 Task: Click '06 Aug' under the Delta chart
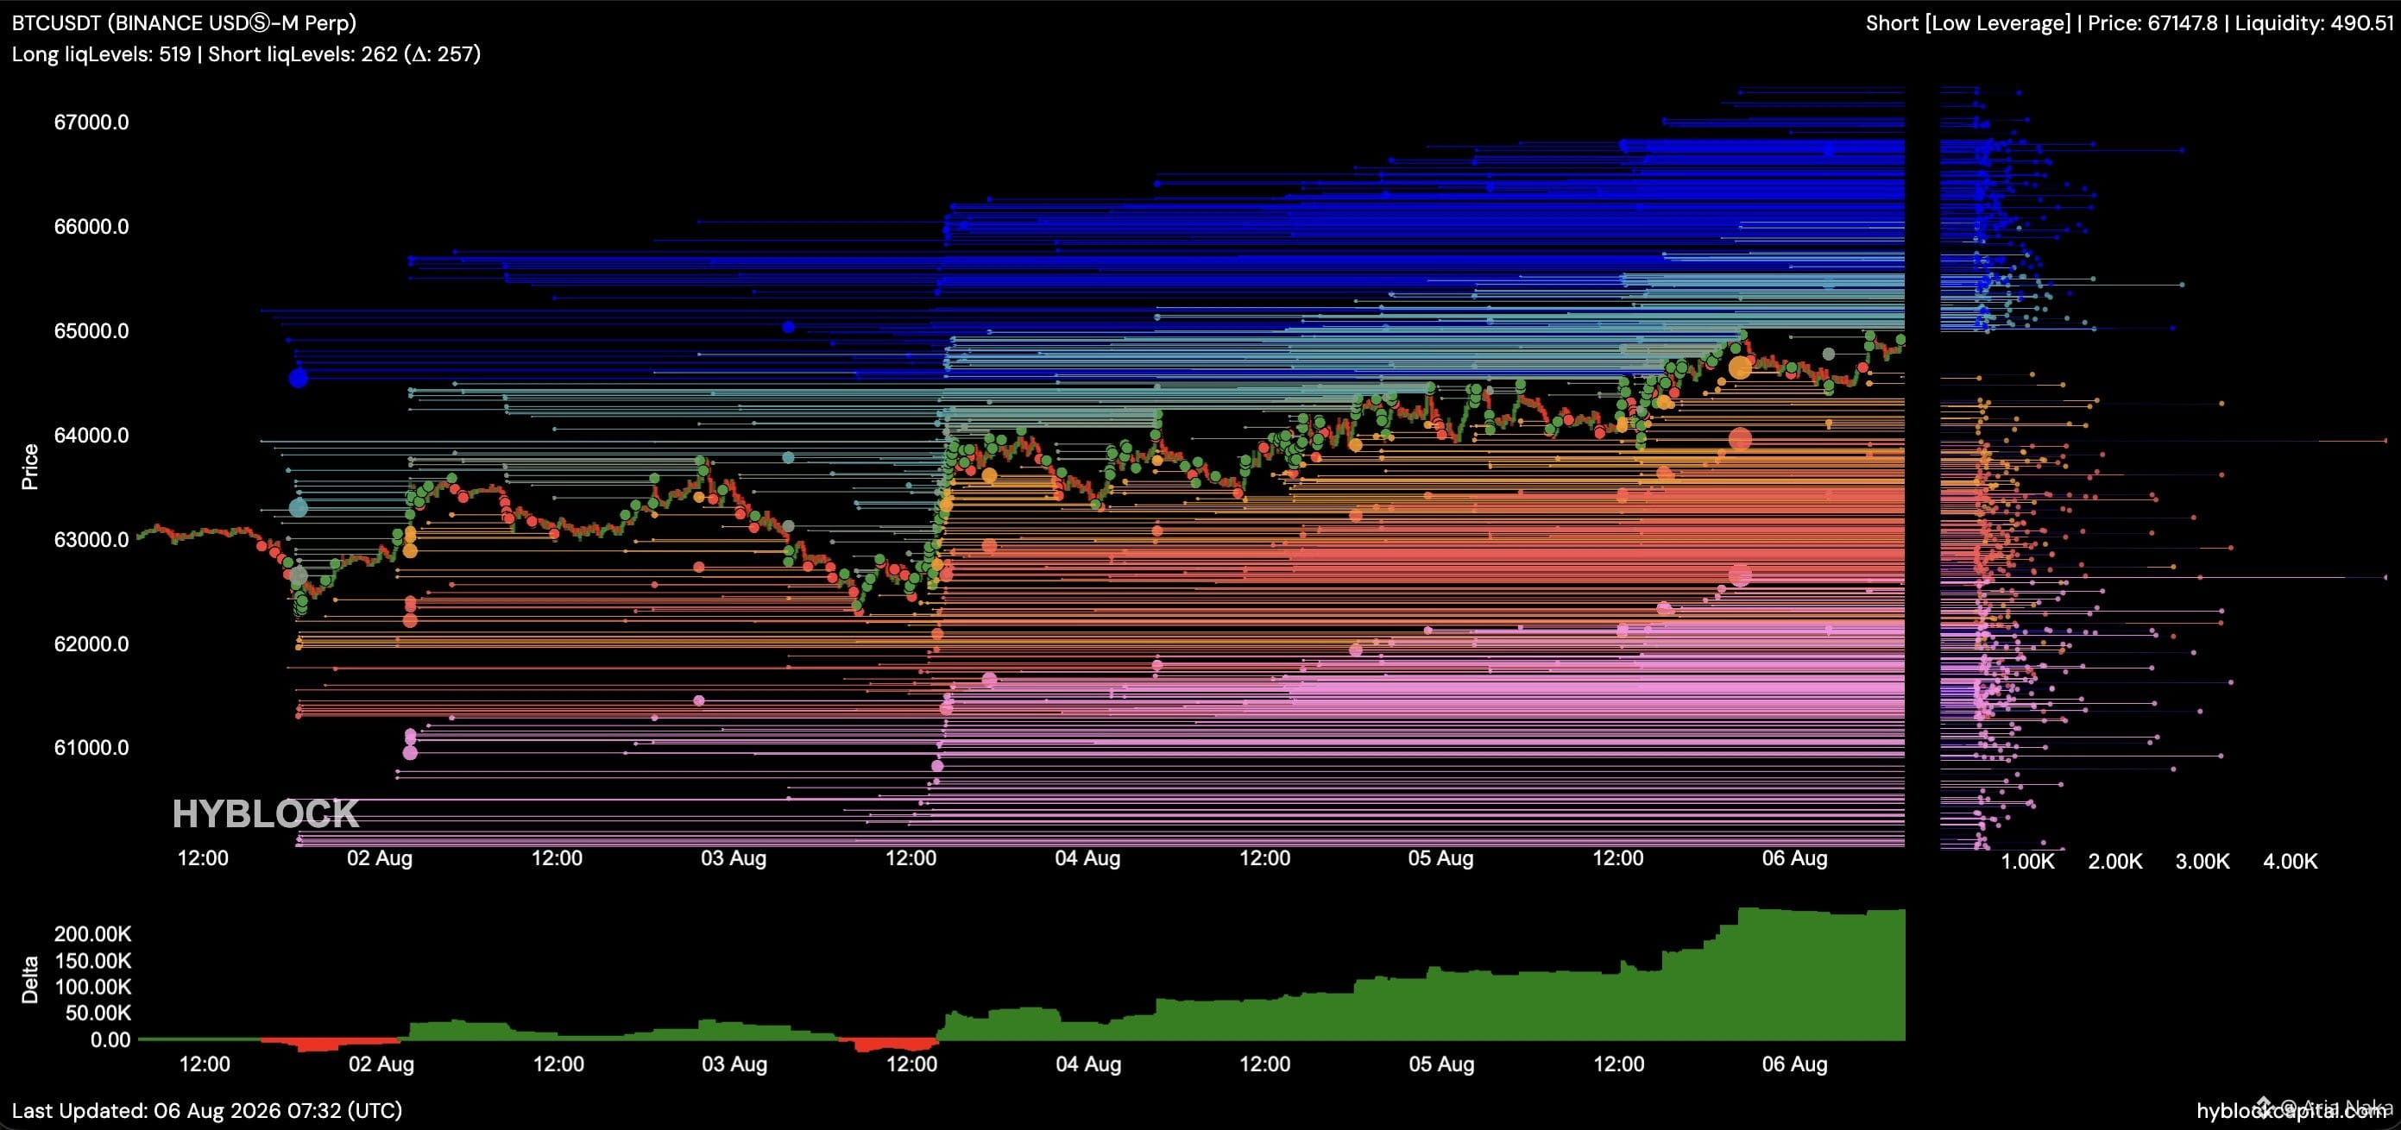point(1795,1064)
